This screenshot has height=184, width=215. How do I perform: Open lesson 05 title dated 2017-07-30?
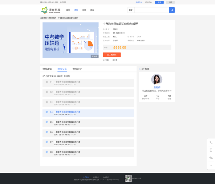[x=67, y=122]
